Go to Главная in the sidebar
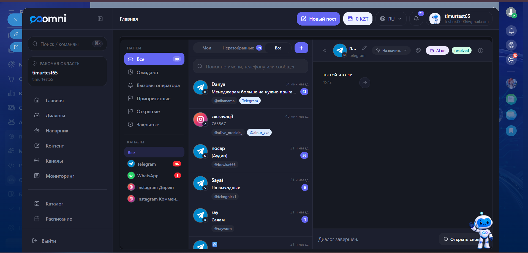The image size is (528, 253). (x=67, y=100)
